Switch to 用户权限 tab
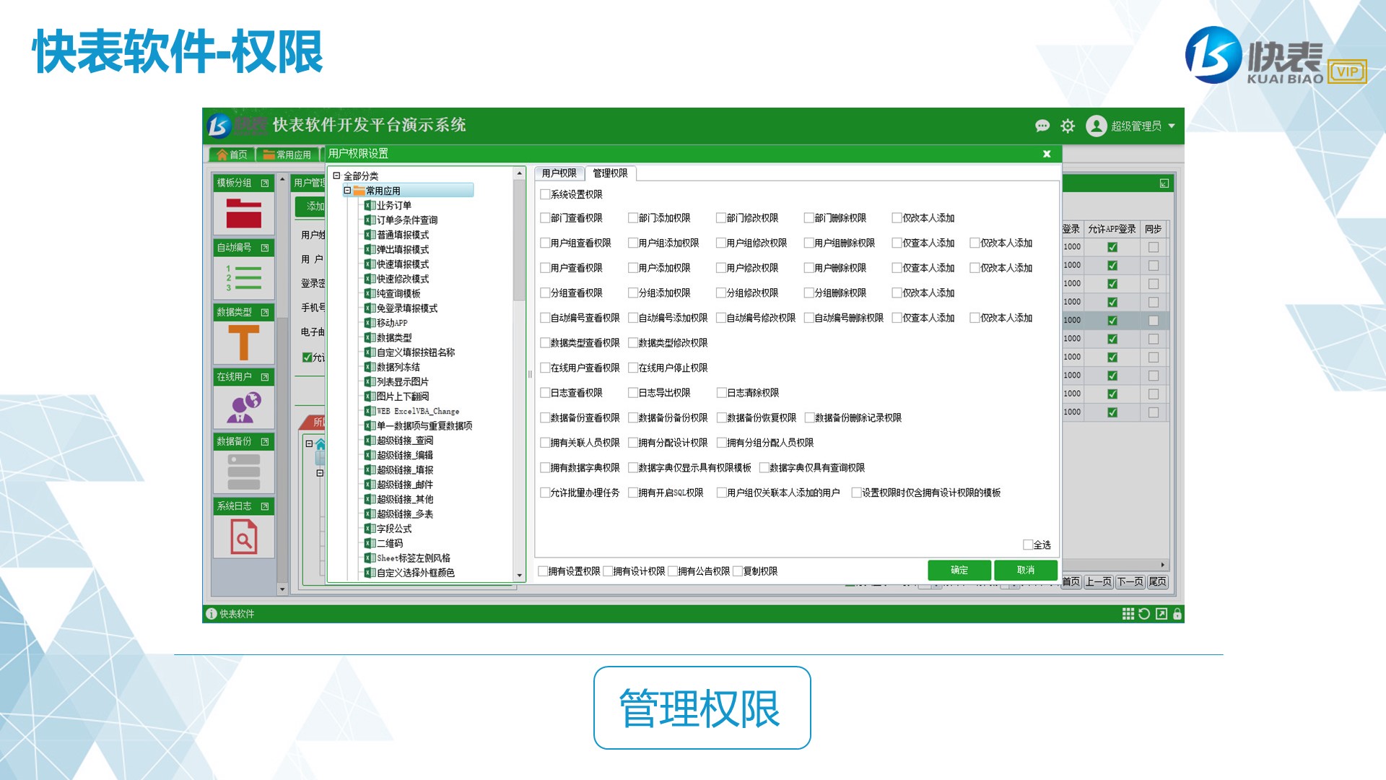This screenshot has height=780, width=1386. pos(559,173)
